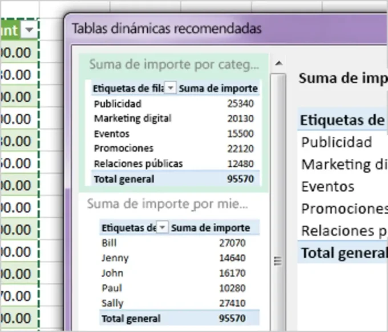This screenshot has height=332, width=388.
Task: Click the 'Suma de importe' header in first preview
Action: [218, 89]
